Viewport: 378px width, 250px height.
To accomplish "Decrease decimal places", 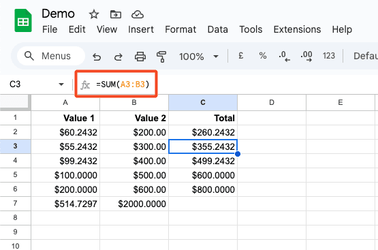I will pos(284,57).
